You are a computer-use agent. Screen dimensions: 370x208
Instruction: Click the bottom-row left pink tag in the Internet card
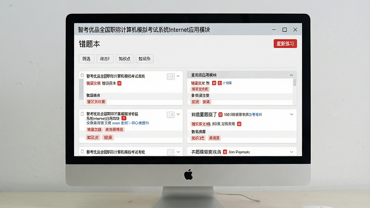tap(93, 138)
